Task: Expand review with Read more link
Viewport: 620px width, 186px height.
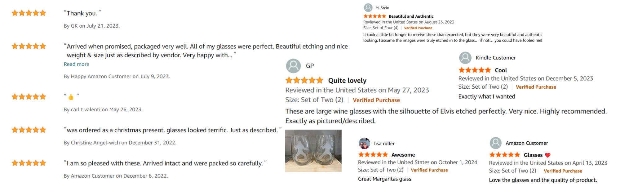Action: (x=77, y=64)
